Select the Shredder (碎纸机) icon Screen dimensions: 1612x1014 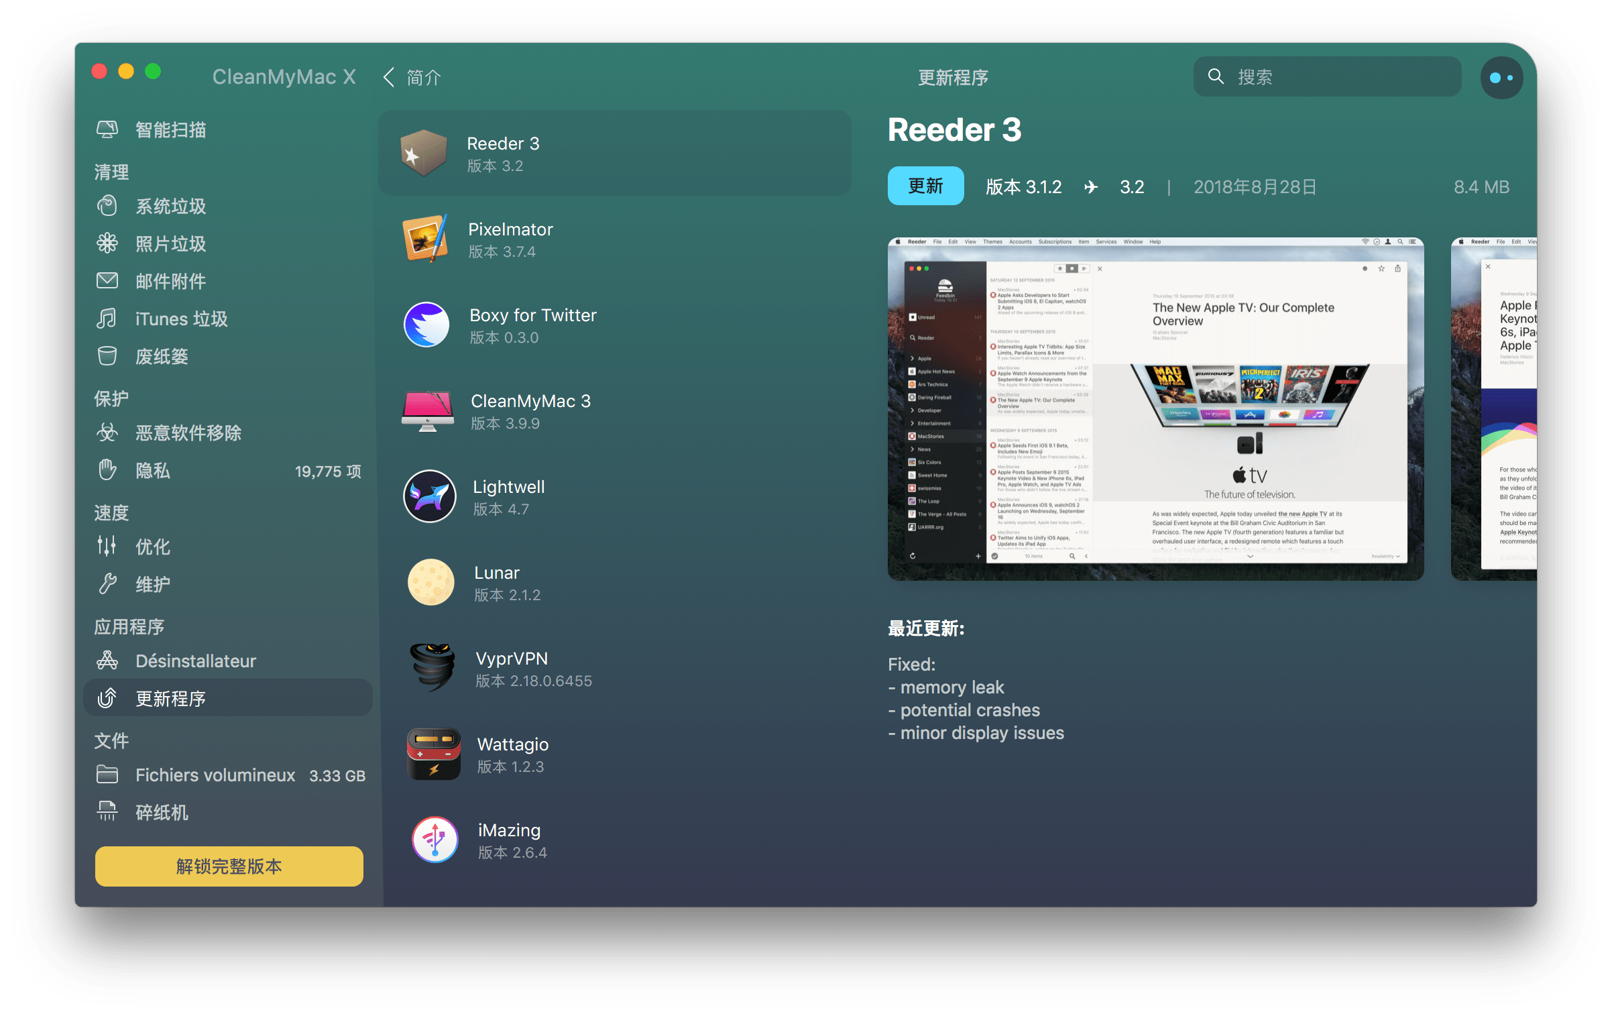(107, 812)
